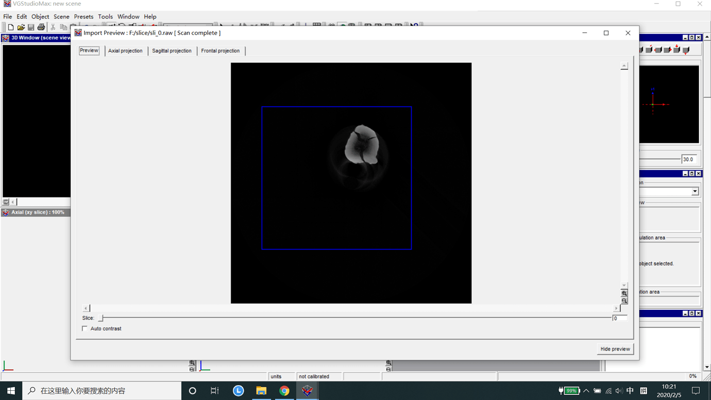Click the Open file folder icon
Image resolution: width=711 pixels, height=400 pixels.
point(21,27)
